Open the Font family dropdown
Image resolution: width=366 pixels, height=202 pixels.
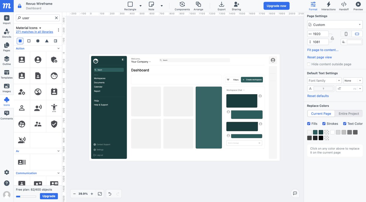pos(324,80)
